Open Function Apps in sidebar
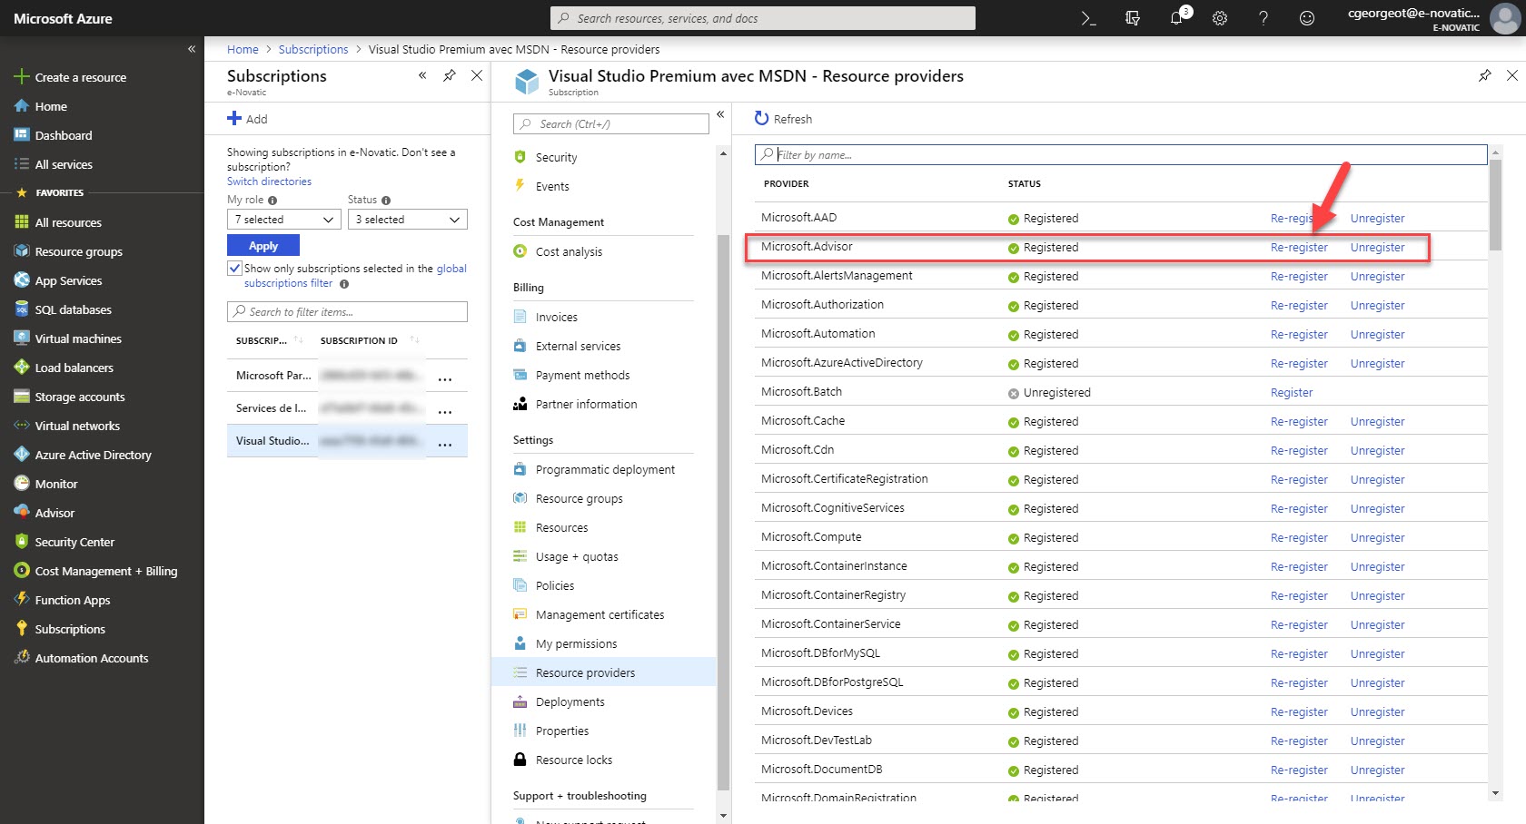 coord(72,600)
